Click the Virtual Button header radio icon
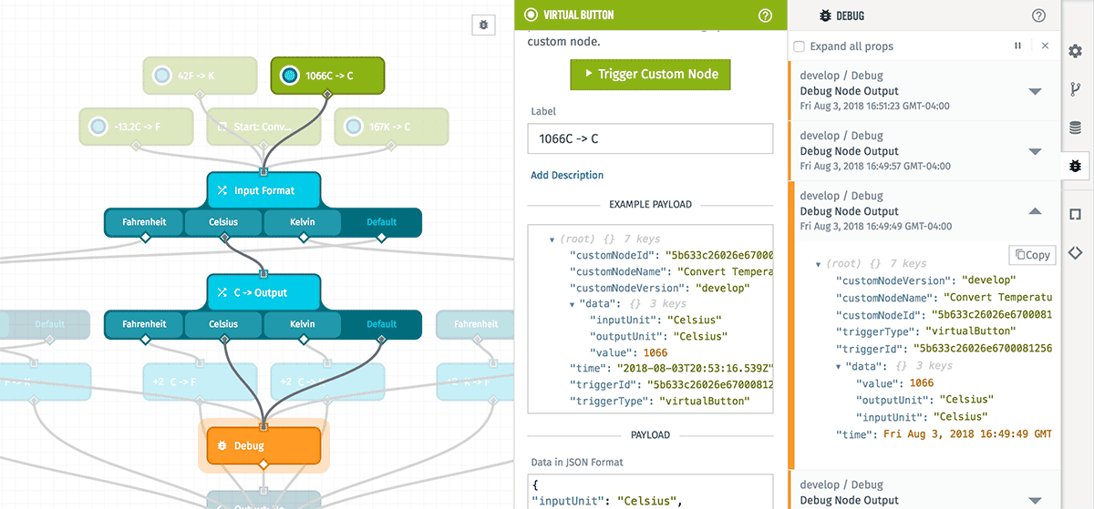 [532, 15]
